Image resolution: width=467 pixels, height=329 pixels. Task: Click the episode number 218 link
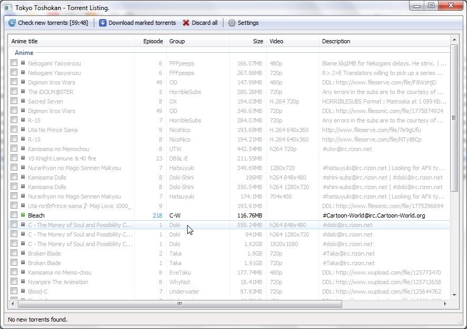pos(157,215)
